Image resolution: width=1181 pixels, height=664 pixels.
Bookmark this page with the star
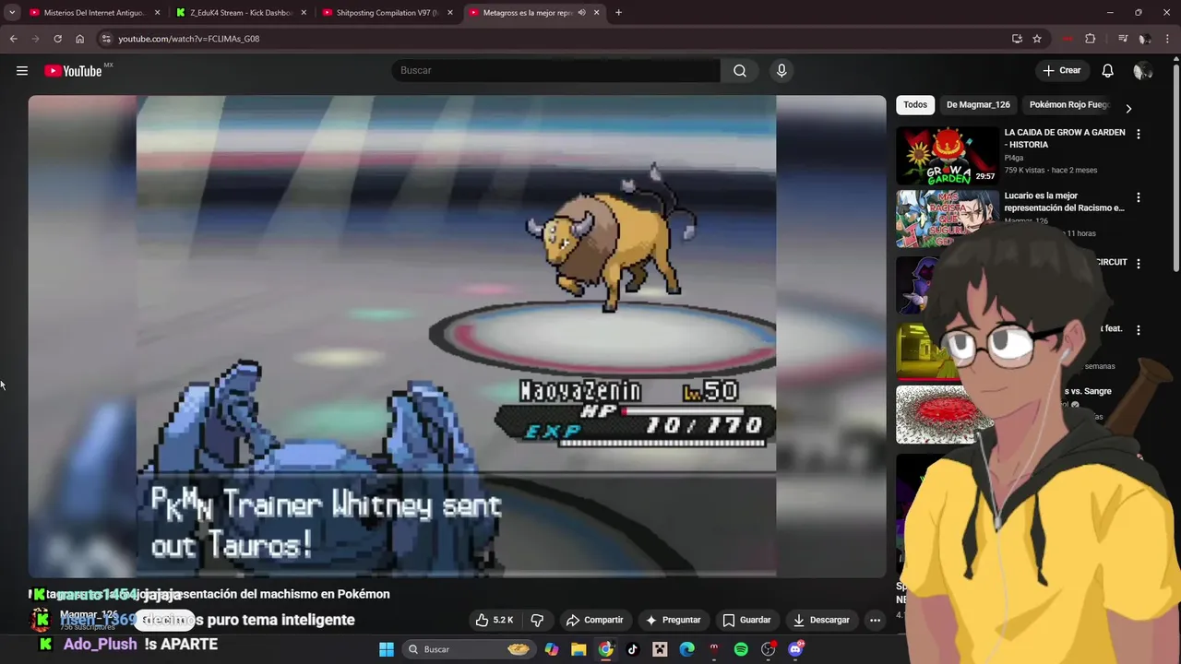tap(1037, 39)
